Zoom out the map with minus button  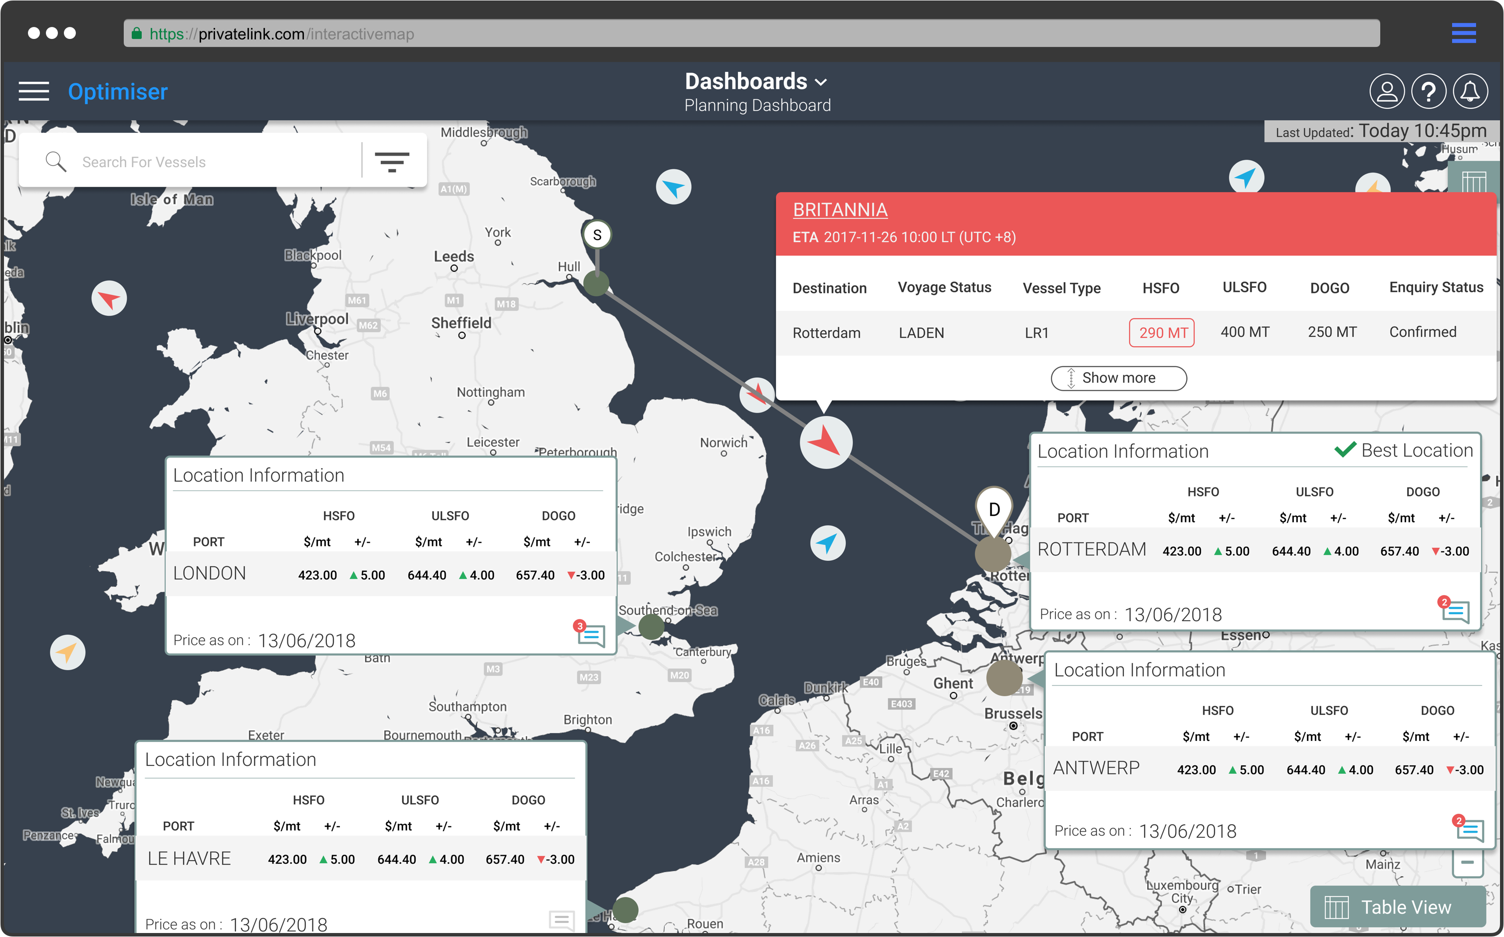click(1467, 862)
